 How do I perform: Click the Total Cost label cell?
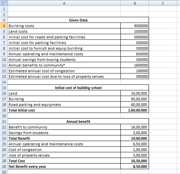click(x=64, y=161)
